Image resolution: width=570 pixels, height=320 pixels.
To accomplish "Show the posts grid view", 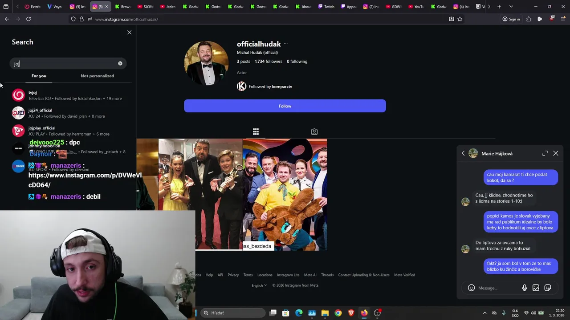I will [x=256, y=132].
